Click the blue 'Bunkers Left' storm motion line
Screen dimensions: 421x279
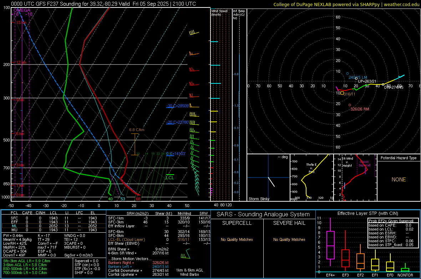click(x=138, y=267)
